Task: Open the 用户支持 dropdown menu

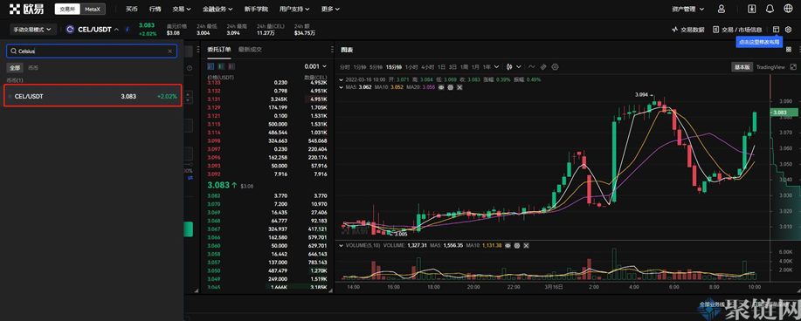Action: coord(294,9)
